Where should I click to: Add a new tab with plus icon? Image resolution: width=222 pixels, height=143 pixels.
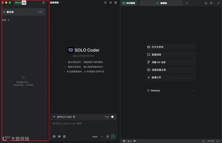coord(187,3)
